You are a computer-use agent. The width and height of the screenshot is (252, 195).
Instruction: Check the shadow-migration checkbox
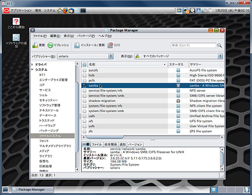[x=85, y=101]
